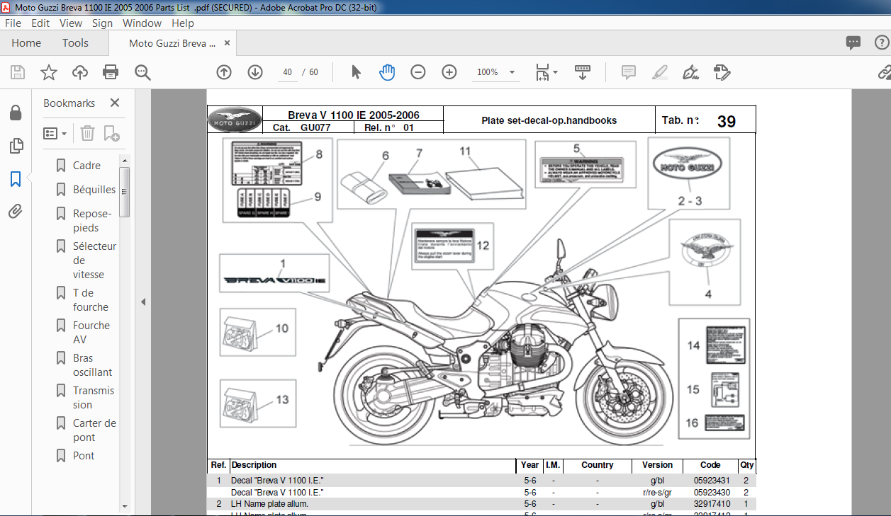
Task: Open the Attachments paperclip panel
Action: [16, 212]
